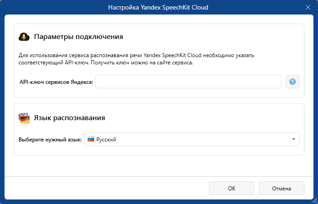
Task: Click the Отмена button
Action: [x=282, y=188]
